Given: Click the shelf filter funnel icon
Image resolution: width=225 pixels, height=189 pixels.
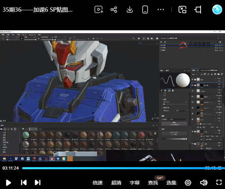Looking at the screenshot, I should tap(23, 129).
